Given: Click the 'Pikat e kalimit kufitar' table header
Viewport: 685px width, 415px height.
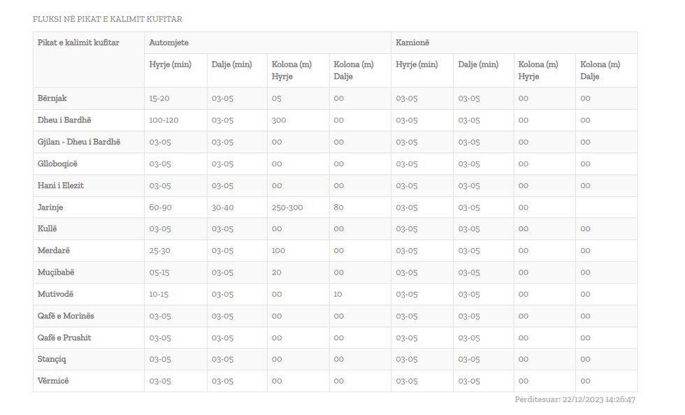Looking at the screenshot, I should pos(78,43).
